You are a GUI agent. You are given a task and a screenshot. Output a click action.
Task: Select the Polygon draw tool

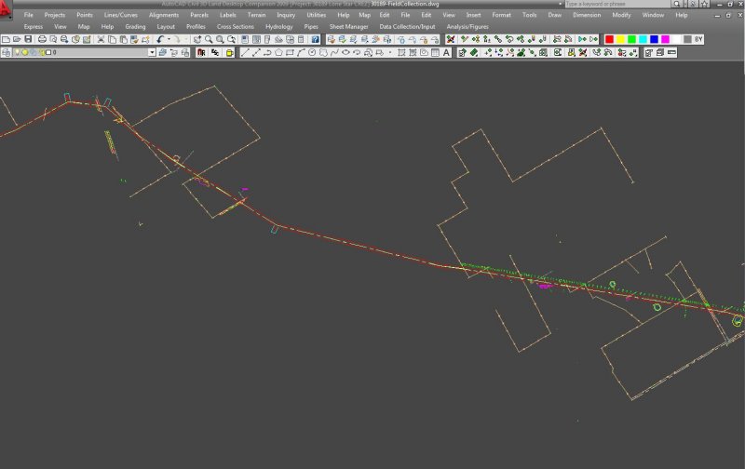[278, 53]
